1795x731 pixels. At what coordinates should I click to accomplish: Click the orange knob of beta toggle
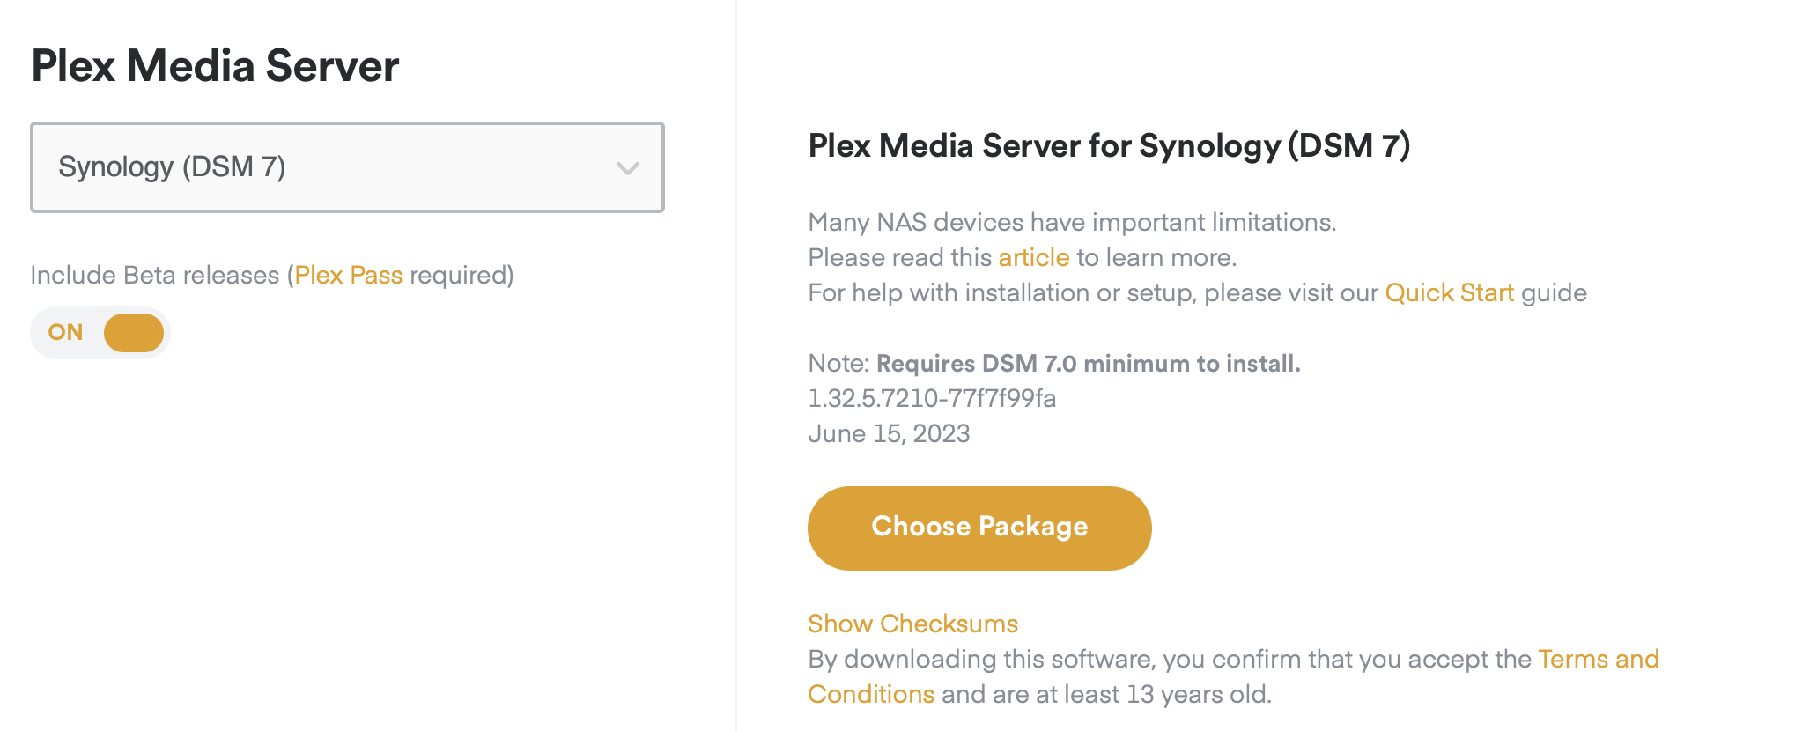134,333
